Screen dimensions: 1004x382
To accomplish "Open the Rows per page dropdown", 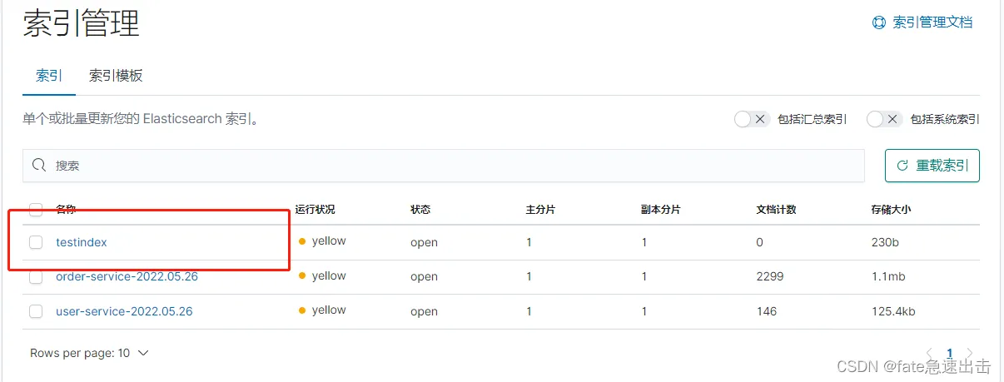I will (89, 353).
